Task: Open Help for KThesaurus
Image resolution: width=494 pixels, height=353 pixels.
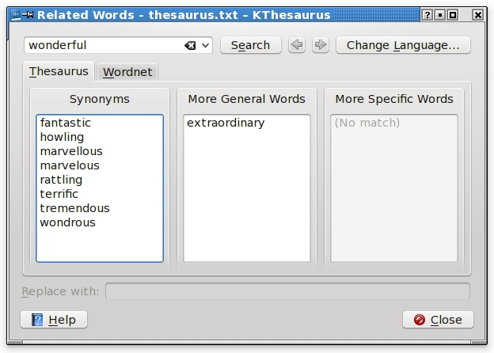Action: (54, 320)
